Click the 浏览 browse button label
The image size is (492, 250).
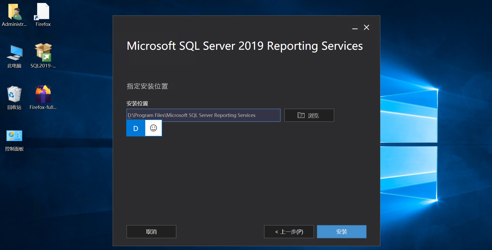313,116
